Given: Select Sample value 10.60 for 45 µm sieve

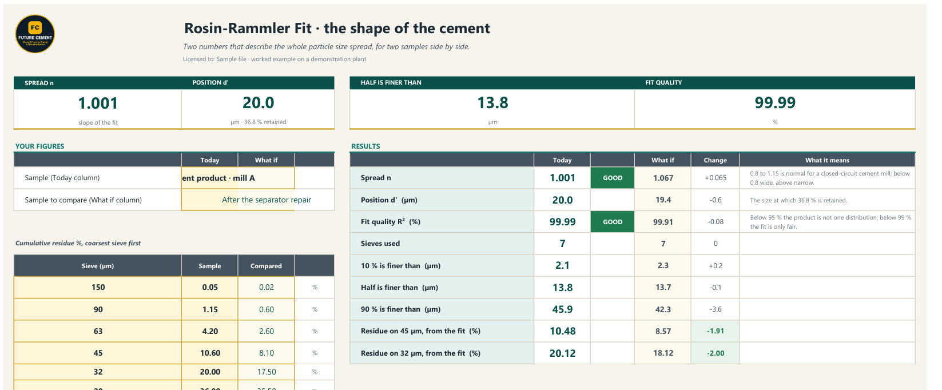Looking at the screenshot, I should [x=210, y=353].
